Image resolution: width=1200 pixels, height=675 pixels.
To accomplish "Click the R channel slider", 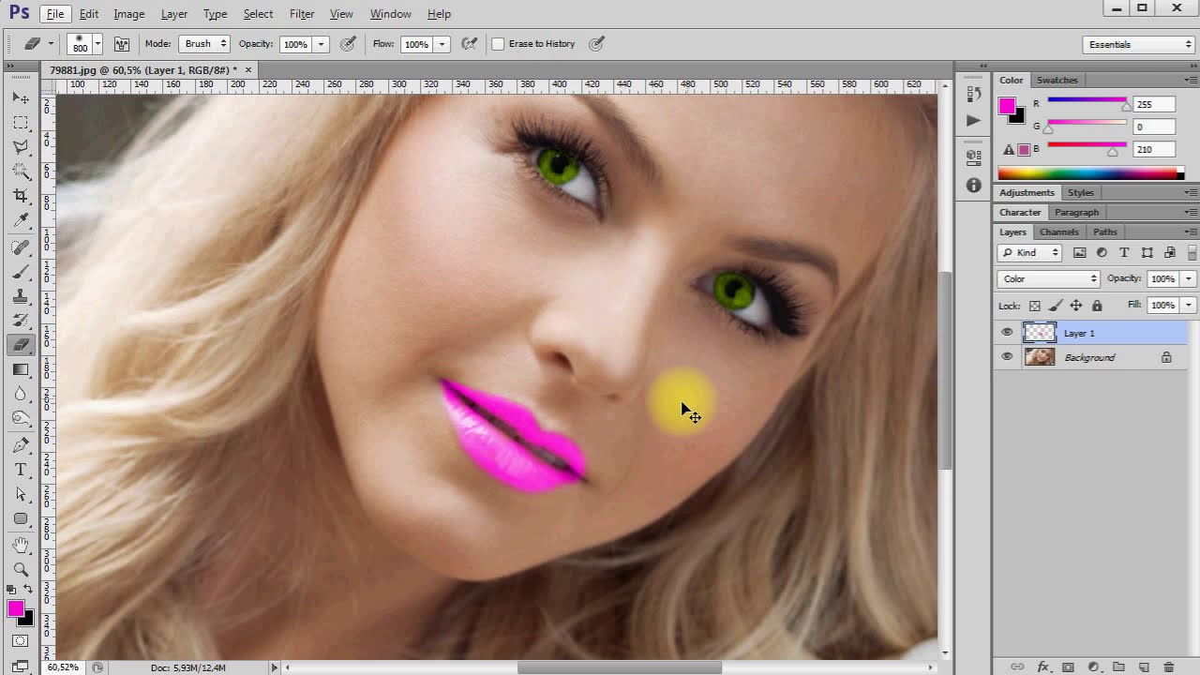I will pyautogui.click(x=1087, y=101).
